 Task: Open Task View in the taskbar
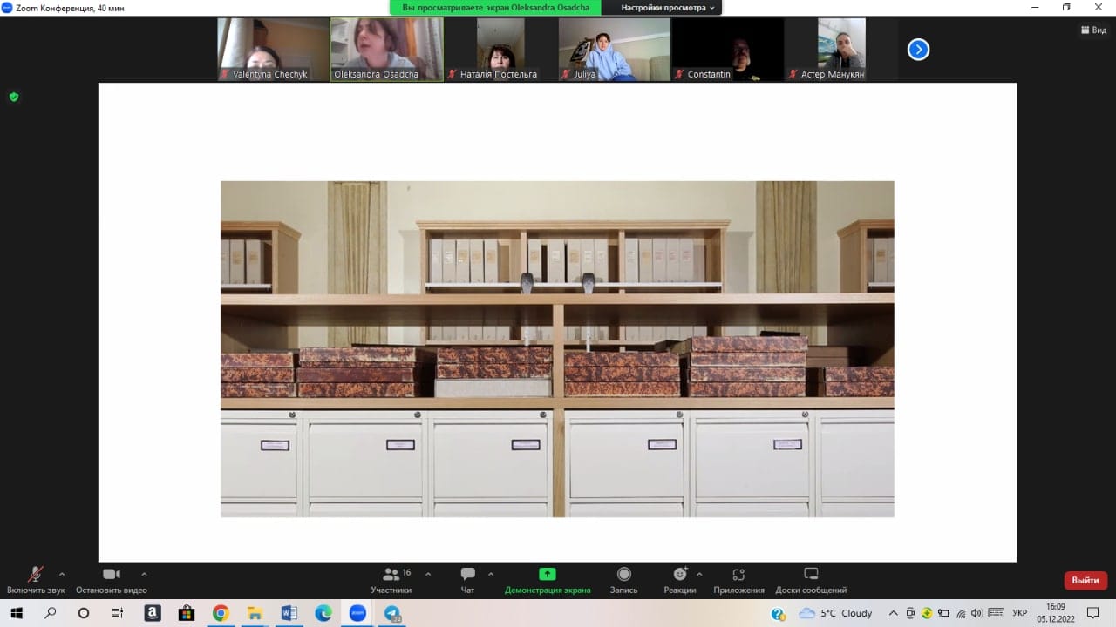tap(117, 613)
